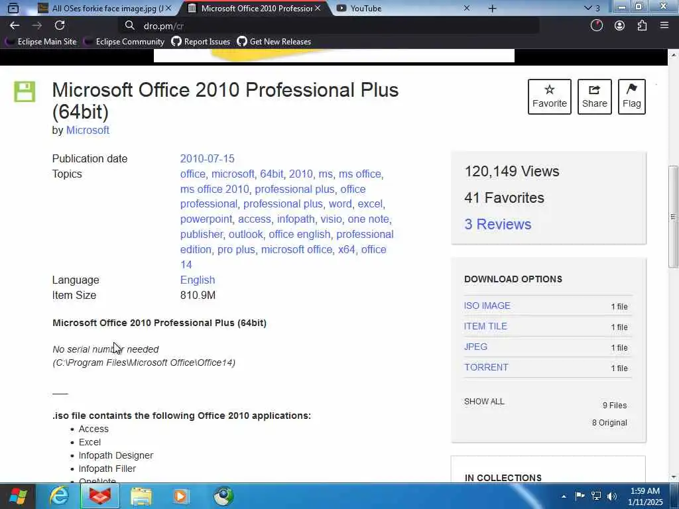Viewport: 679px width, 509px height.
Task: Open the tab overview icon at top-left
Action: tap(13, 8)
